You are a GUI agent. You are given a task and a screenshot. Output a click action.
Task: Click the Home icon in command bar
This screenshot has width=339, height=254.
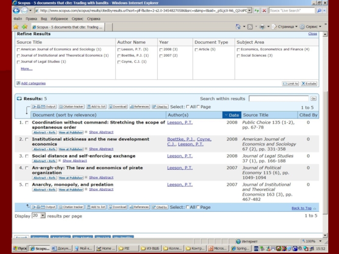[239, 27]
